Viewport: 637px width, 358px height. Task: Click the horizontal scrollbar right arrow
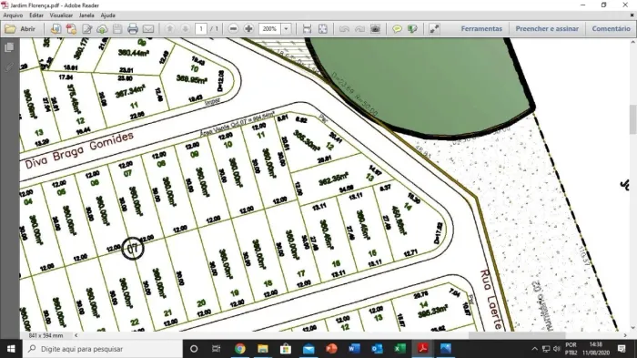point(625,335)
